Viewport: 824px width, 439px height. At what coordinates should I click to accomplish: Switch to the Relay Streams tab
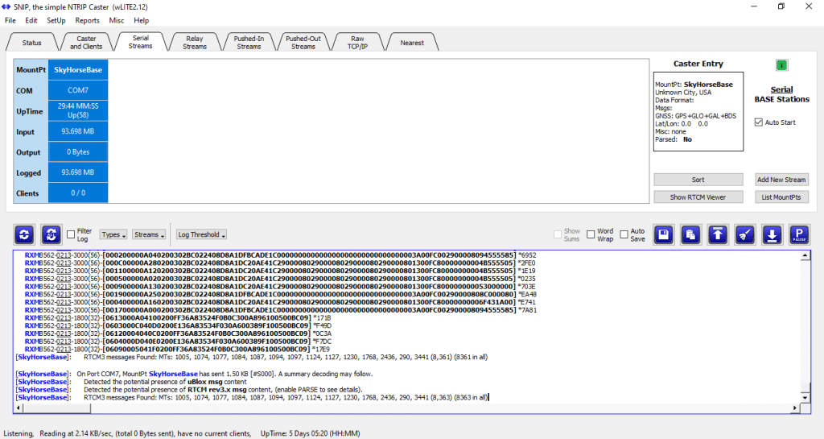[x=194, y=42]
